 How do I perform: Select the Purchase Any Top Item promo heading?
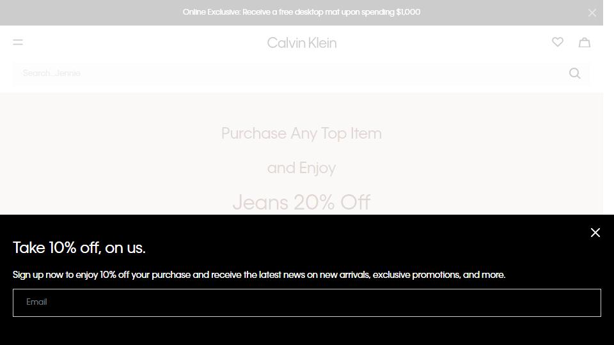[x=301, y=134]
